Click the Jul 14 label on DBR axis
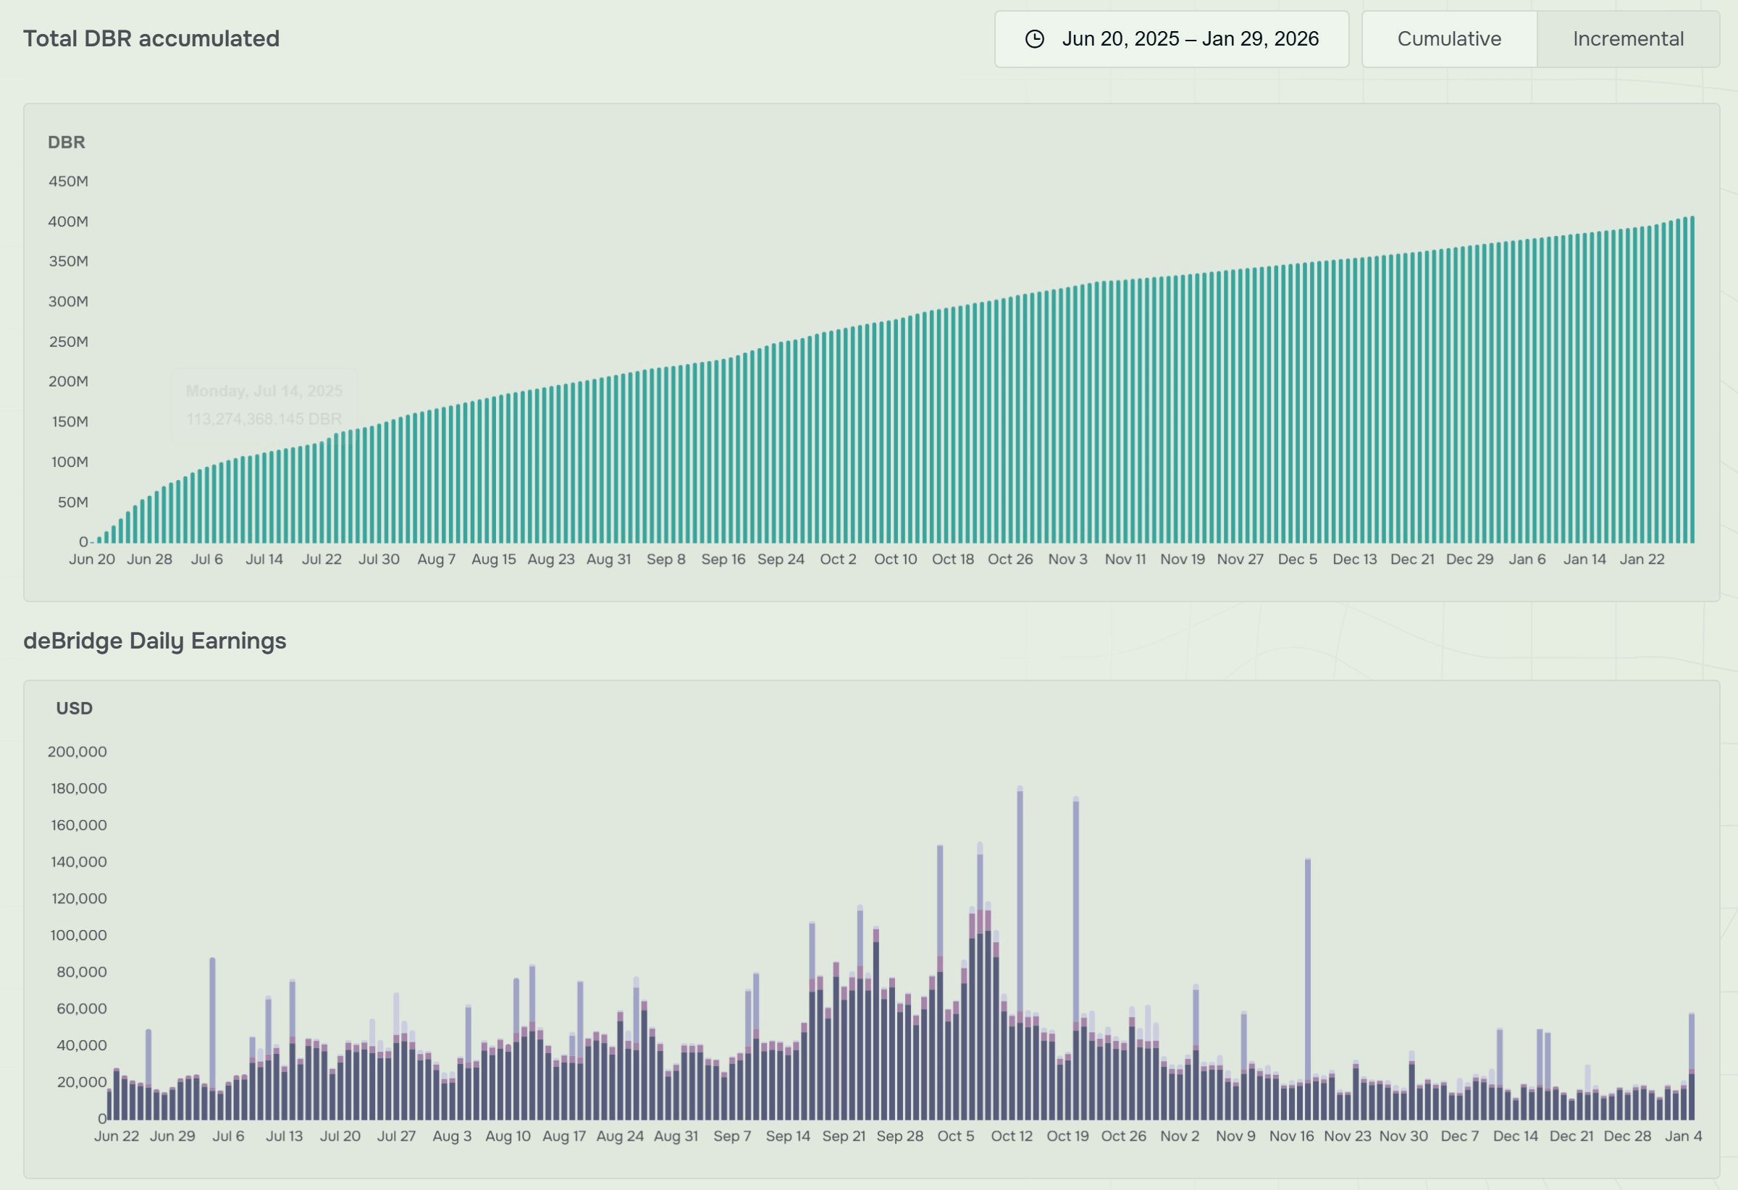This screenshot has width=1738, height=1190. point(264,559)
